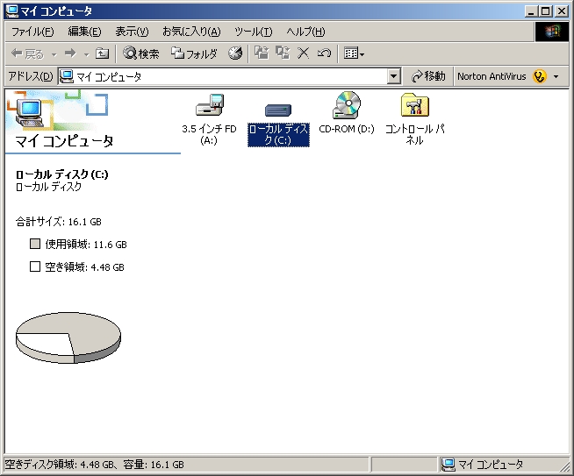Click the free space 空き領域 color box

tap(35, 266)
